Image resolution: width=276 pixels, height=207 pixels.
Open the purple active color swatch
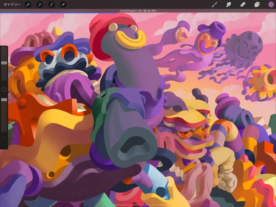271,4
